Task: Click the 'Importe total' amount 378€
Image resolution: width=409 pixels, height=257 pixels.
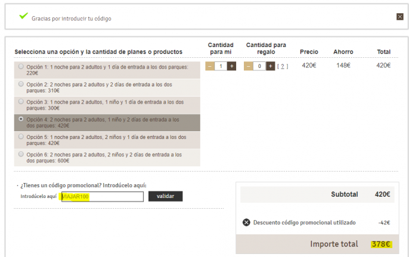Action: 379,244
